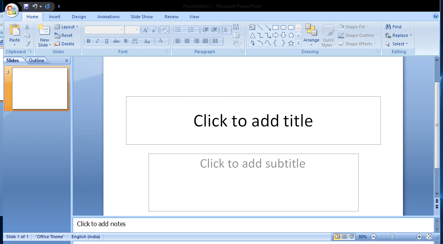Toggle Italic formatting

[97, 41]
